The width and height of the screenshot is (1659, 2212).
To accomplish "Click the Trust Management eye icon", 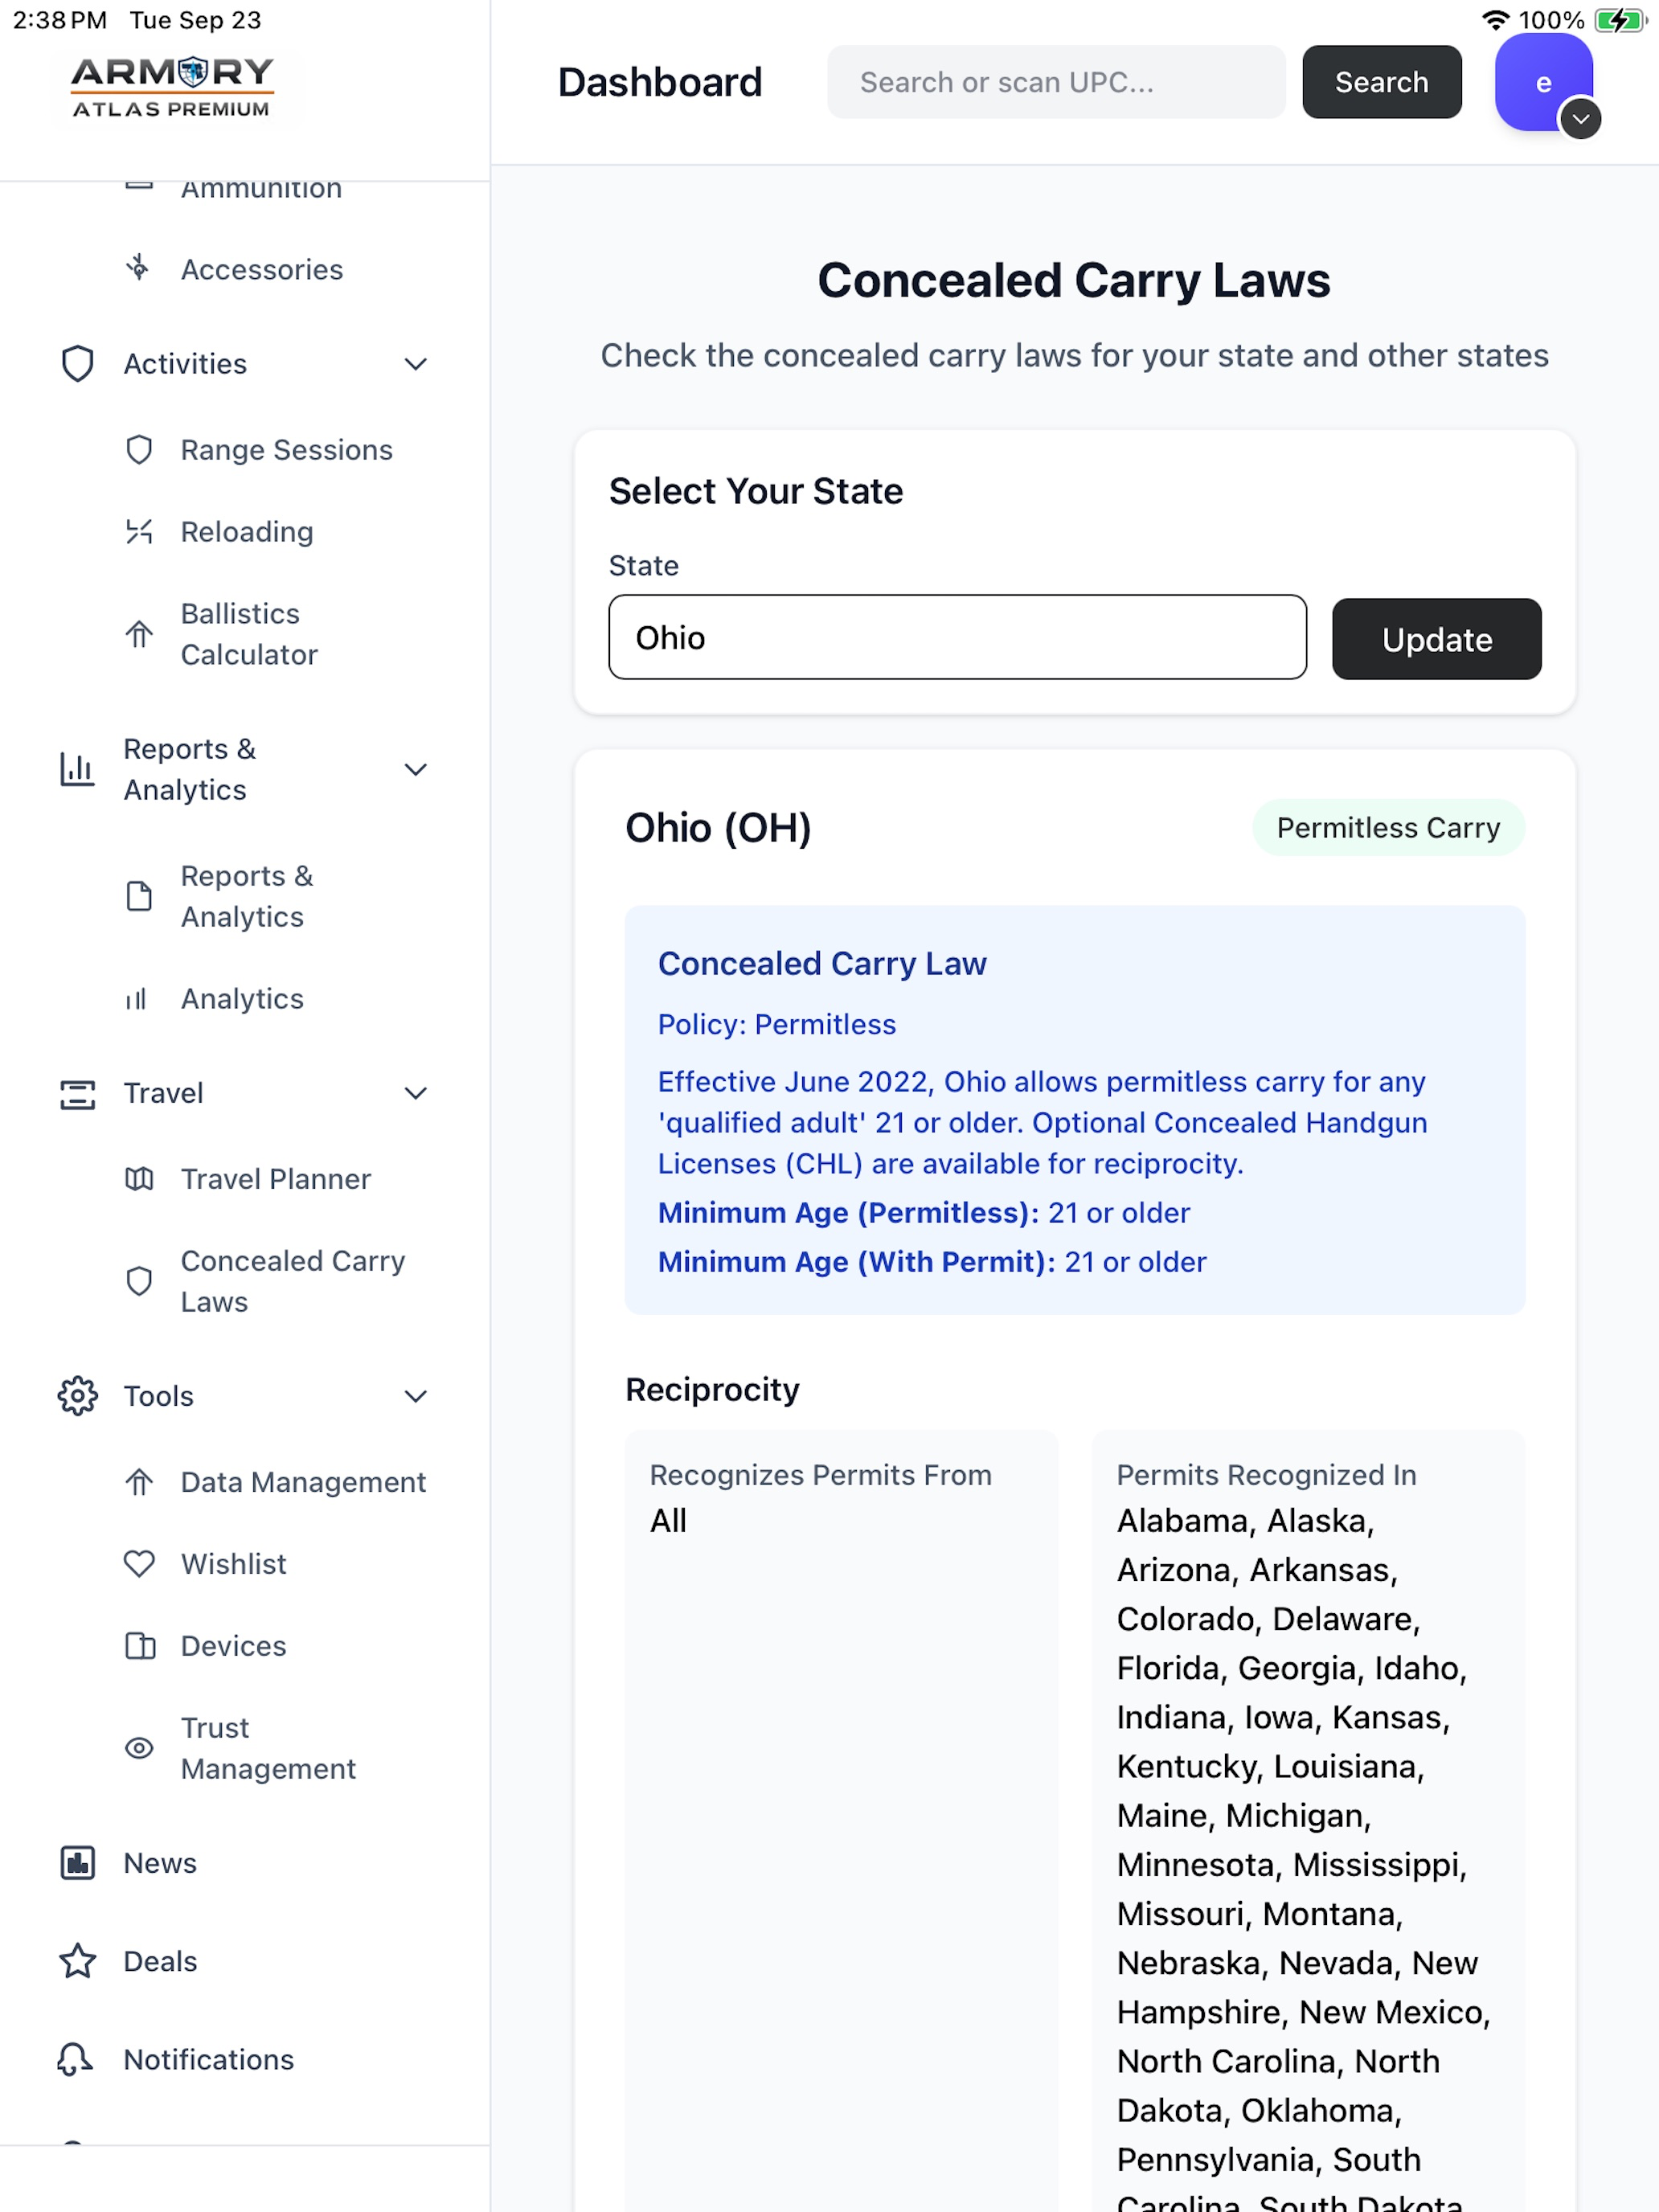I will pyautogui.click(x=139, y=1748).
